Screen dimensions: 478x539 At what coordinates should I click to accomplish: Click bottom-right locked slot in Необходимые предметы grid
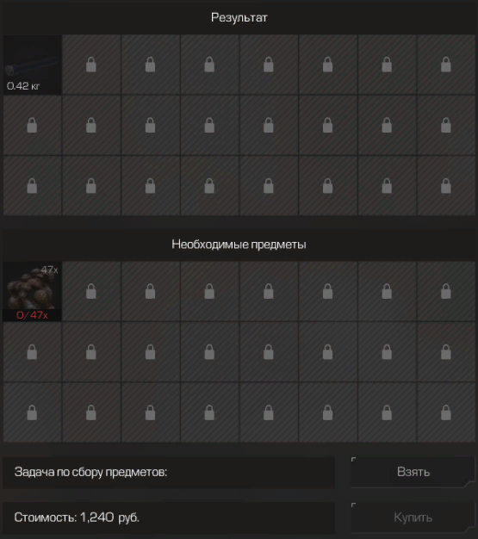pyautogui.click(x=446, y=412)
